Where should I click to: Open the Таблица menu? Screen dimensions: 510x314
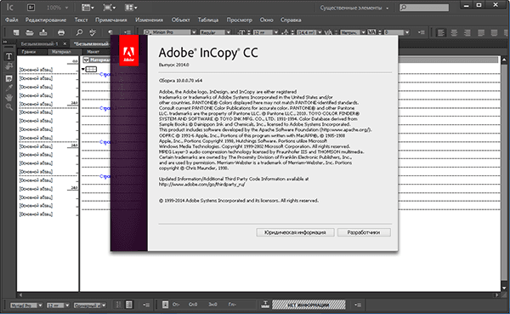pyautogui.click(x=208, y=20)
